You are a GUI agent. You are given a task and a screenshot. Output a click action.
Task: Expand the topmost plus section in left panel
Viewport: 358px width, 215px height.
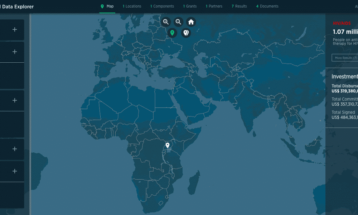point(15,29)
